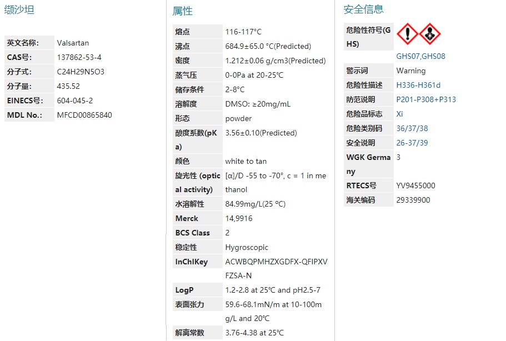
Task: Select solubility DMSO: ≥20mg/mL
Action: (x=258, y=104)
